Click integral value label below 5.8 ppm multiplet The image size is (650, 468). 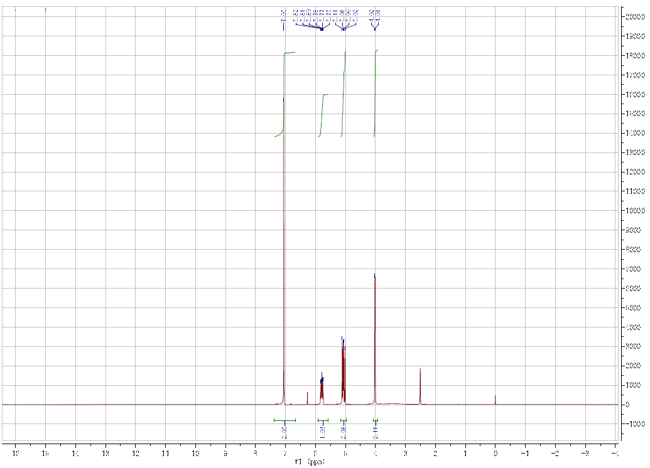[x=323, y=432]
